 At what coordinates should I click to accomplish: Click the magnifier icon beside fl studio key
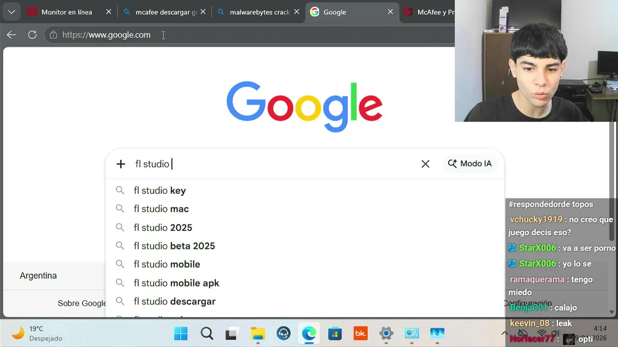[x=120, y=190]
